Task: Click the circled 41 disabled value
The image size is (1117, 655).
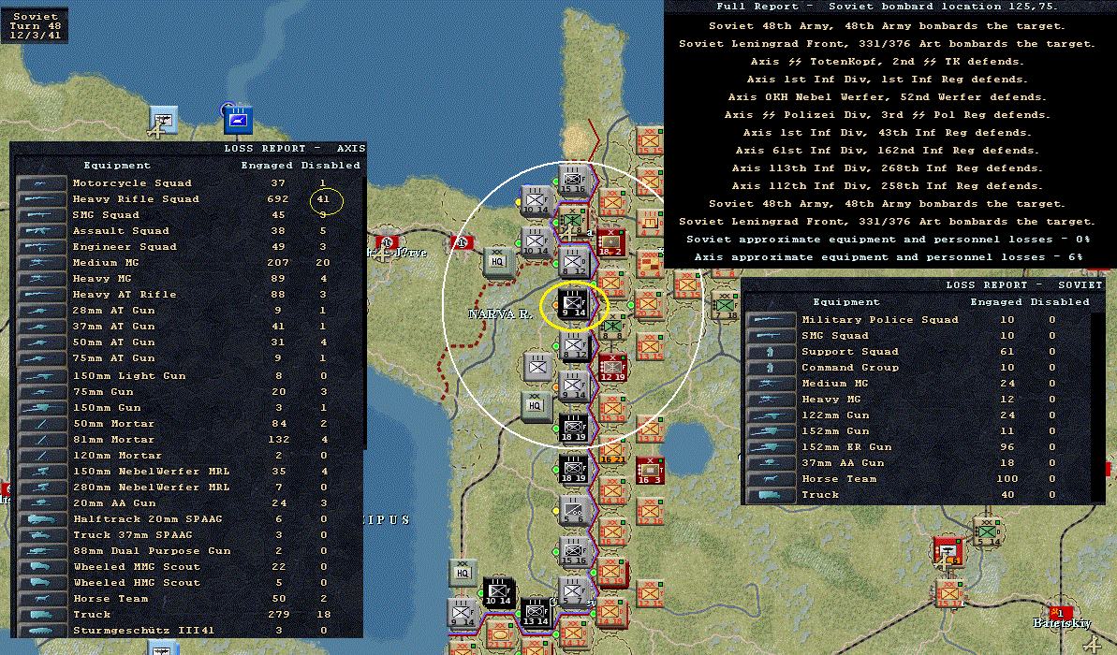Action: [x=324, y=199]
